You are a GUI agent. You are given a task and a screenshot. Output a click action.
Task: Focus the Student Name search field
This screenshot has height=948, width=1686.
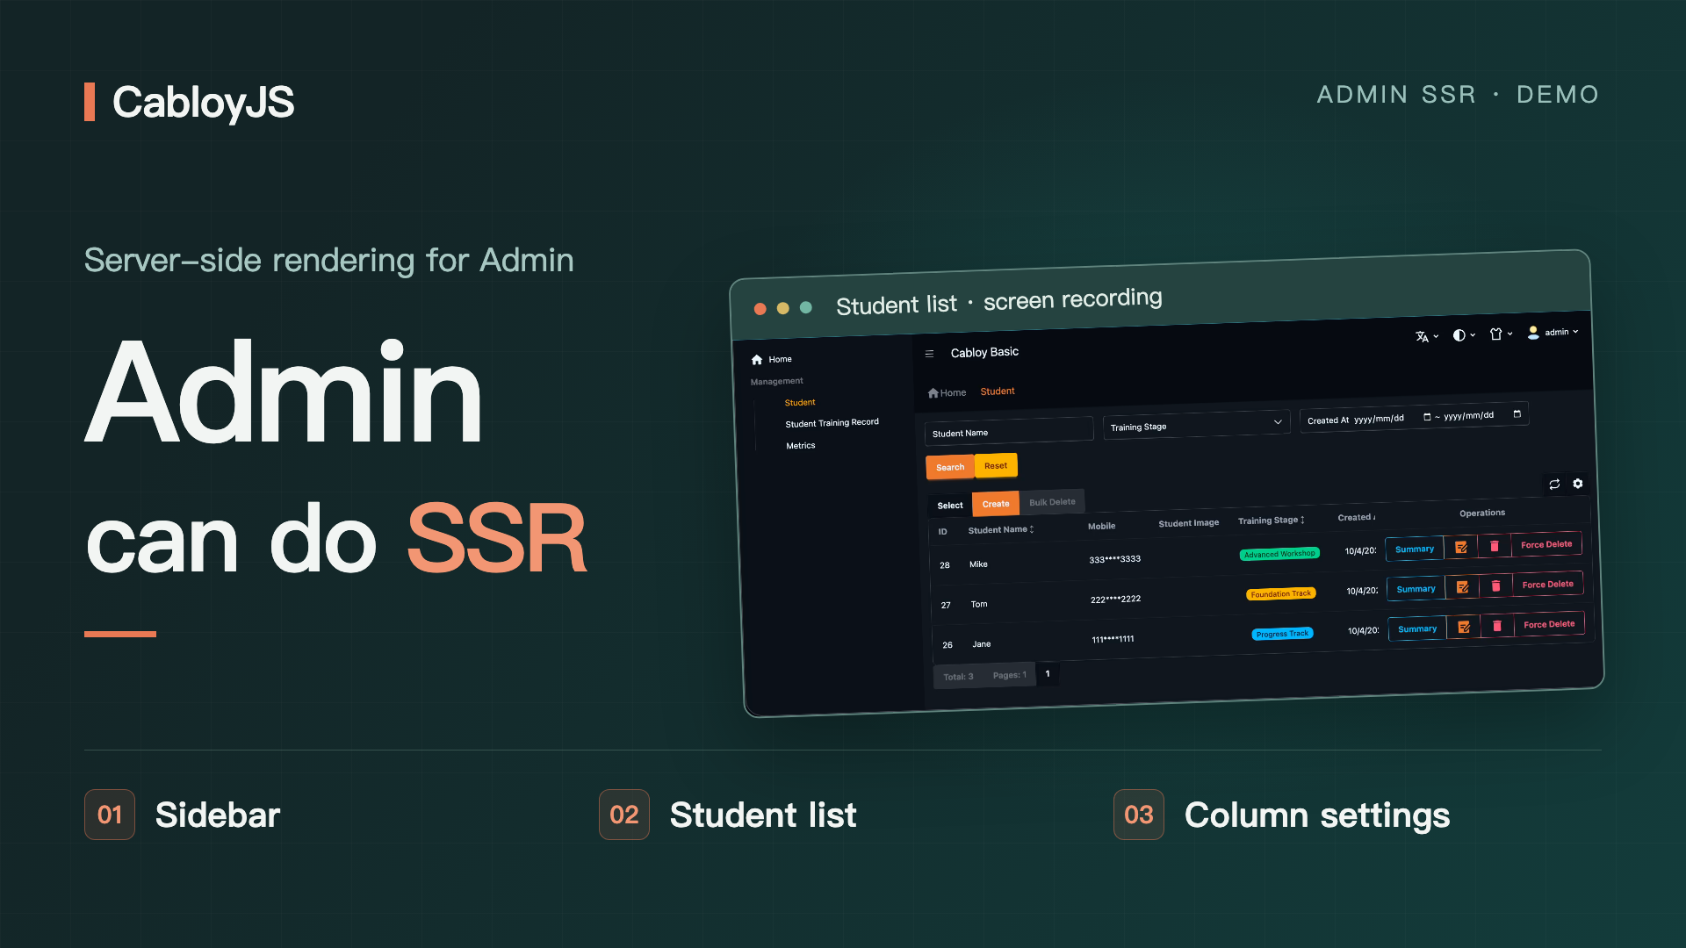point(1009,431)
